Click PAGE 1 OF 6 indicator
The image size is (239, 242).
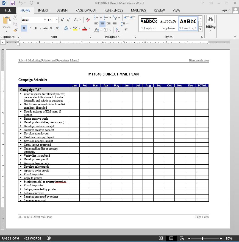(x=10, y=238)
